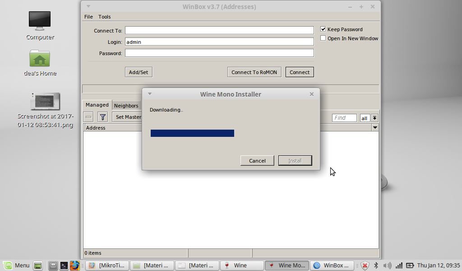Viewport: 462px width, 271px height.
Task: Cancel the Wine Mono download
Action: click(x=257, y=161)
